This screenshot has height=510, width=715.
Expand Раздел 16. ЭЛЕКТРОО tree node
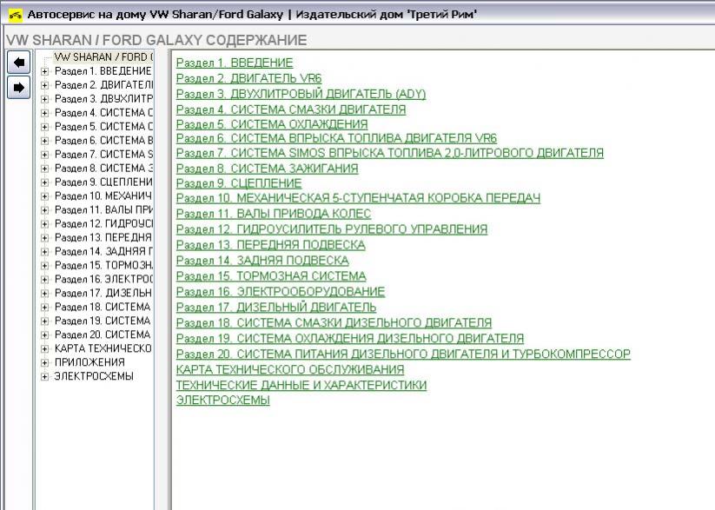44,280
